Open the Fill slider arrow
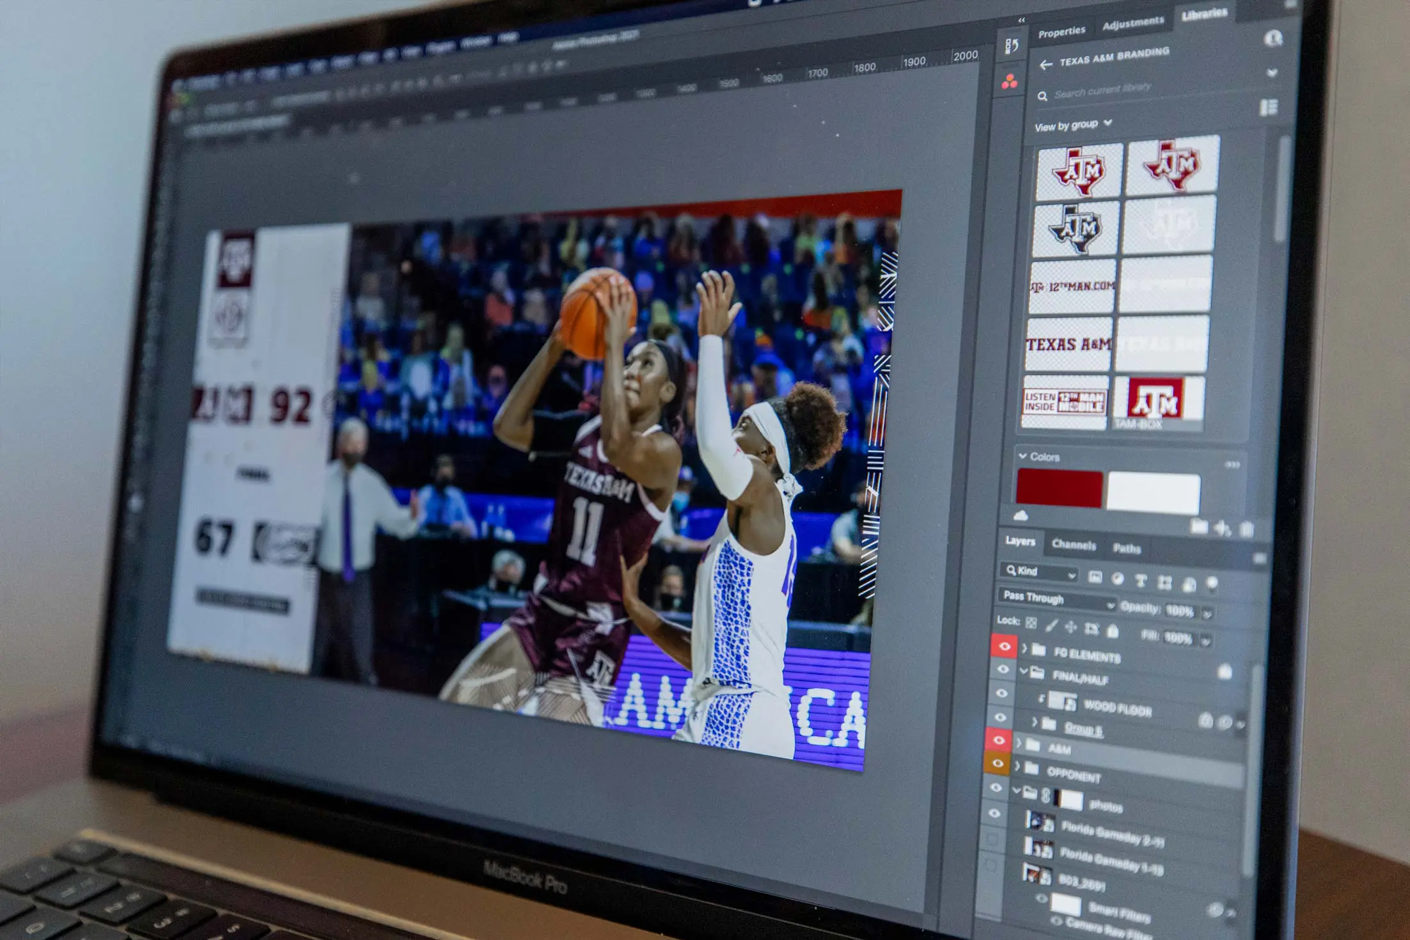The width and height of the screenshot is (1410, 940). (1205, 640)
